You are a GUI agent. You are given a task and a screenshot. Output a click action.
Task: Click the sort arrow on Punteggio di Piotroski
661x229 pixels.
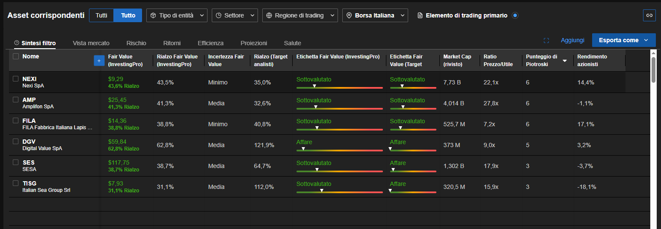(565, 61)
